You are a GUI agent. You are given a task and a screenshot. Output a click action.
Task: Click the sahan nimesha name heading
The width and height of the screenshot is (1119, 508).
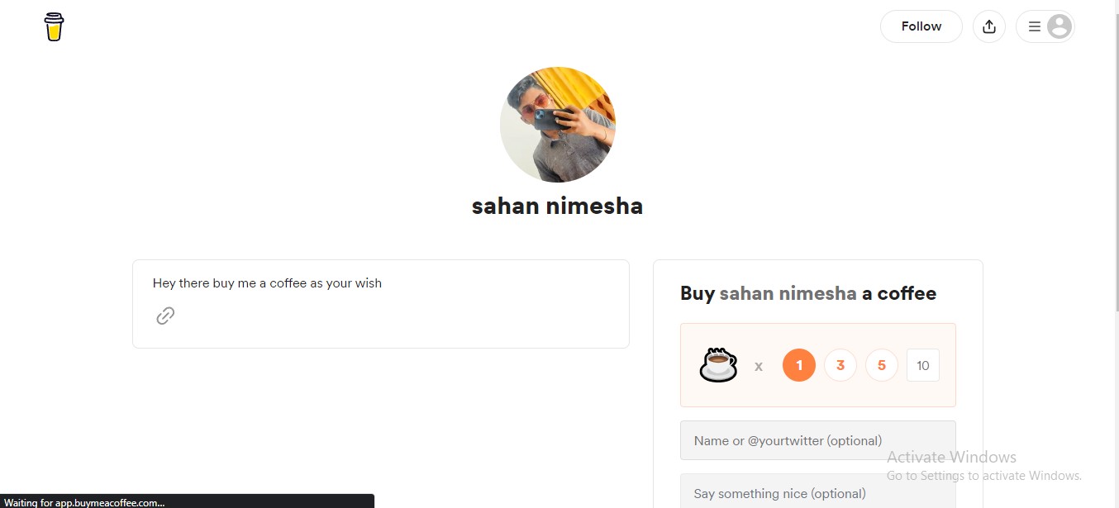click(558, 206)
